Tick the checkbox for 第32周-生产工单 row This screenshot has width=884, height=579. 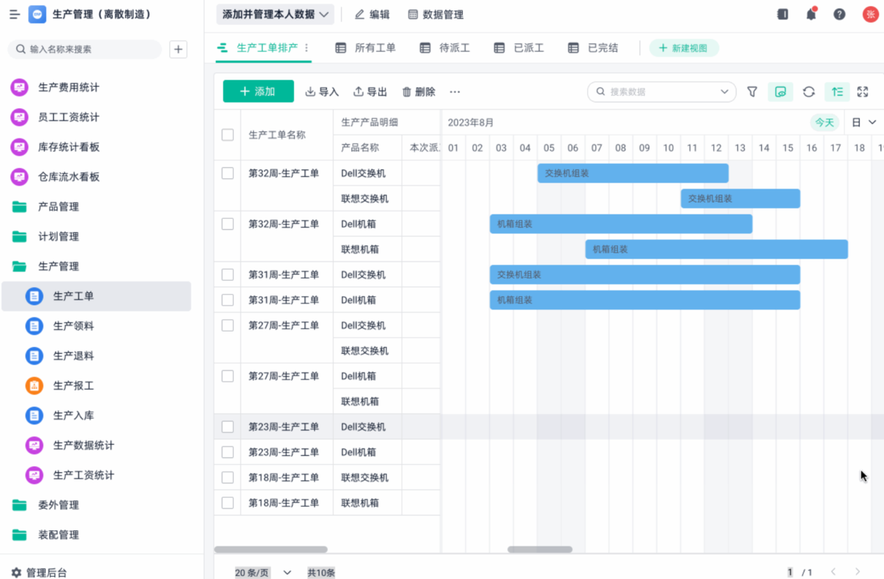click(227, 173)
